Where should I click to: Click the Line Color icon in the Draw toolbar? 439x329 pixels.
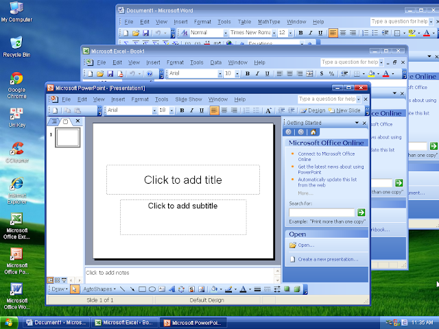[228, 289]
